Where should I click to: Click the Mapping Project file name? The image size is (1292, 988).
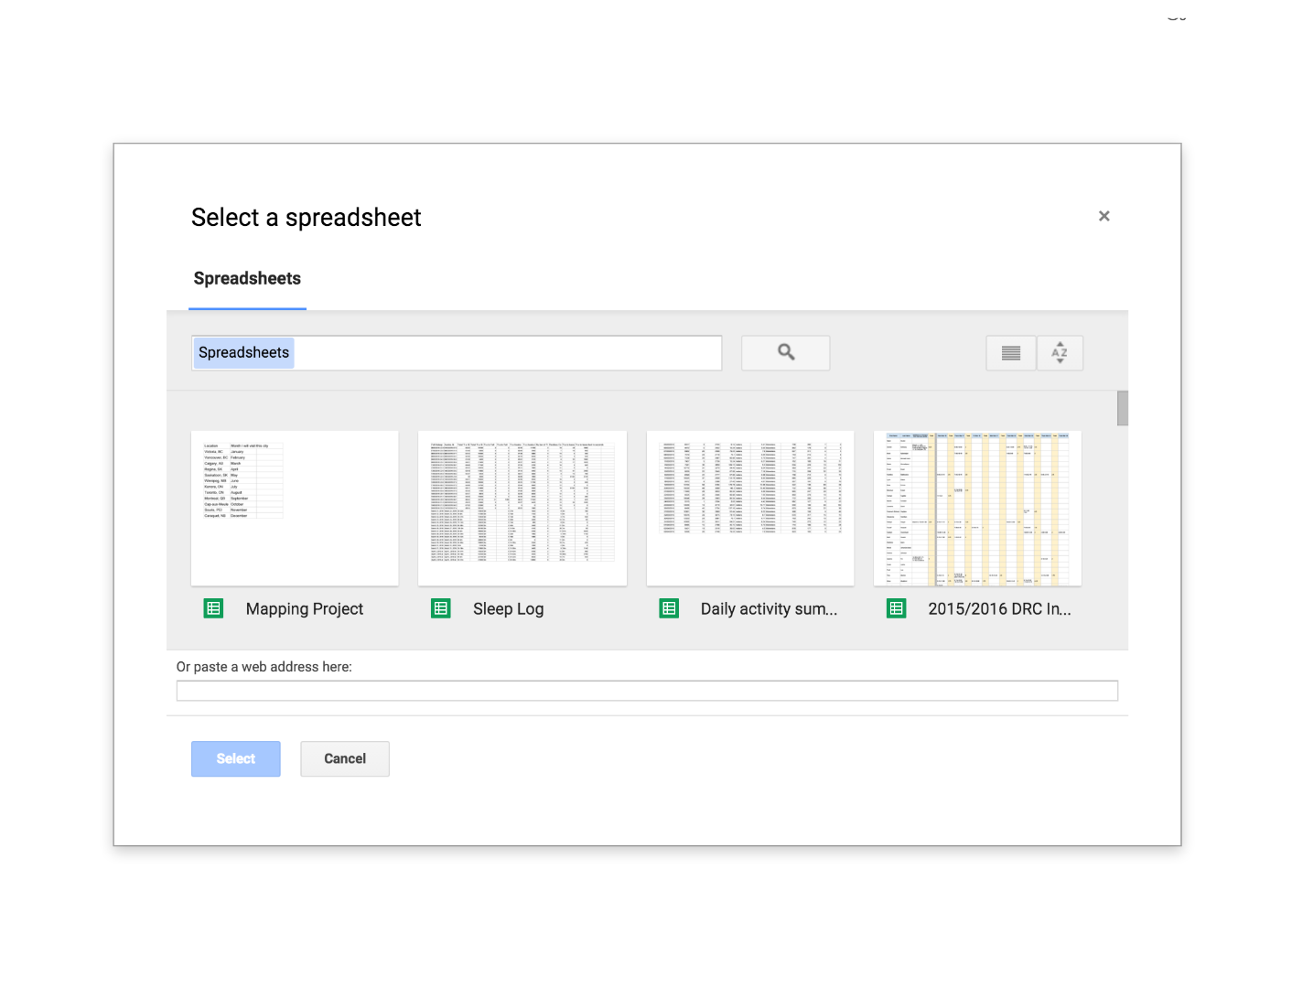(304, 608)
